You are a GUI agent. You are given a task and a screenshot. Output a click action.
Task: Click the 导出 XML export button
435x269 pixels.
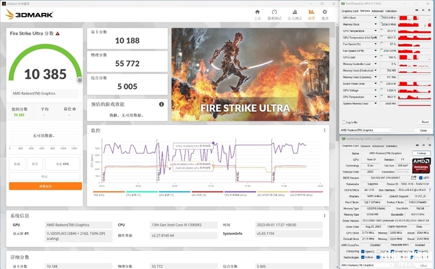point(63,164)
